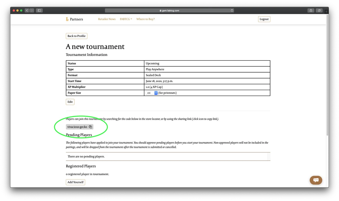Click the XP Multiplier row label
The height and width of the screenshot is (201, 339).
[x=77, y=87]
